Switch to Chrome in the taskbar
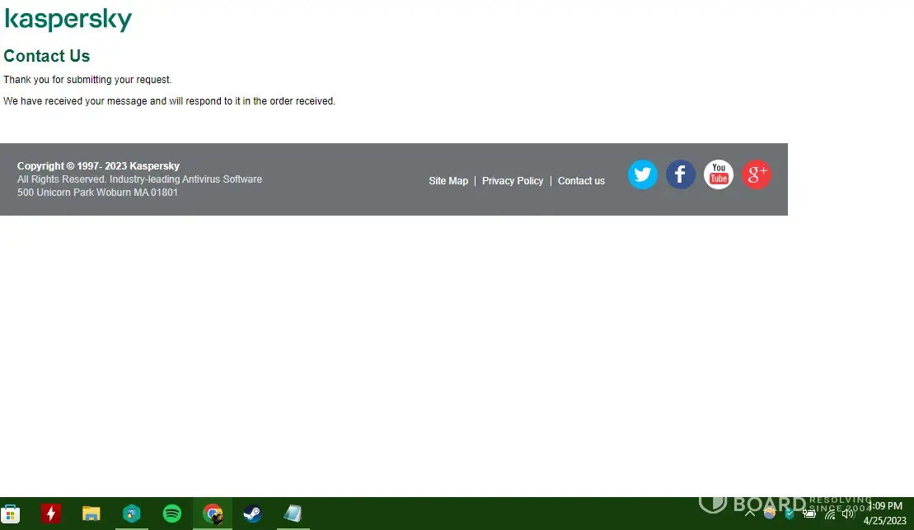914x530 pixels. [213, 514]
